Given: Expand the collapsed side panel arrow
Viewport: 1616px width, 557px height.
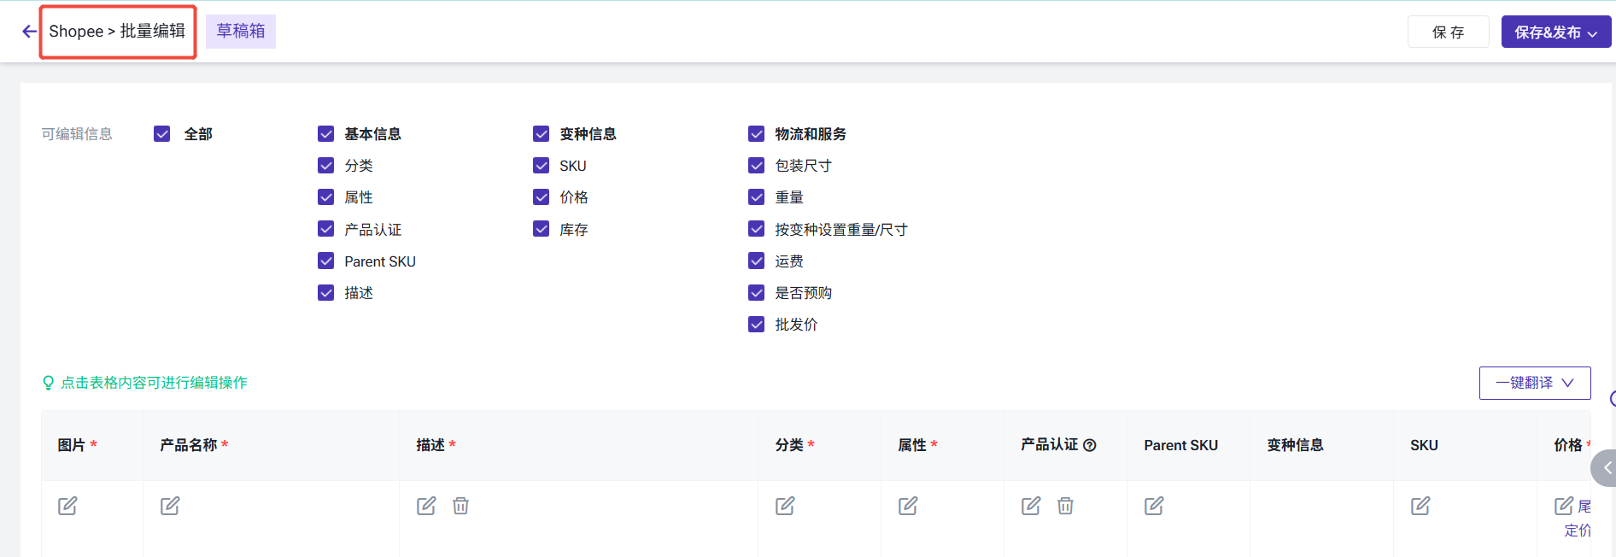Looking at the screenshot, I should 1606,468.
